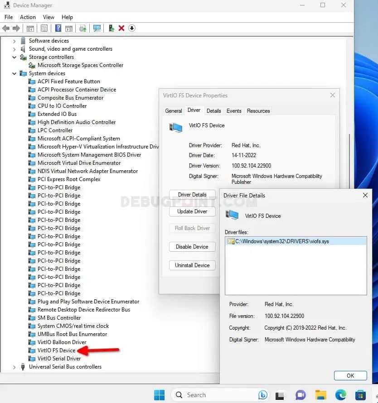
Task: Collapse the System devices category
Action: click(x=15, y=73)
